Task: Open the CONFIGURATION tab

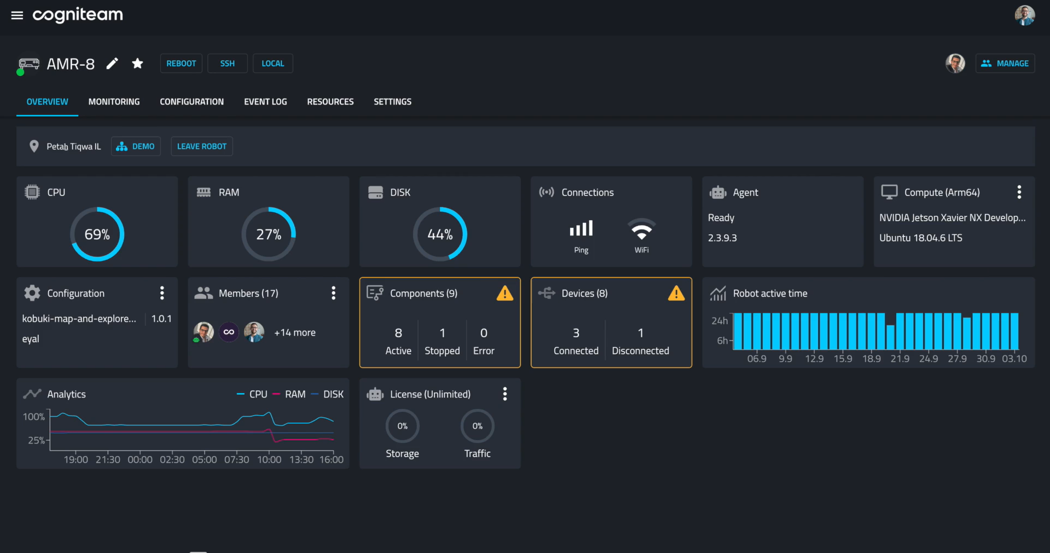Action: (x=192, y=102)
